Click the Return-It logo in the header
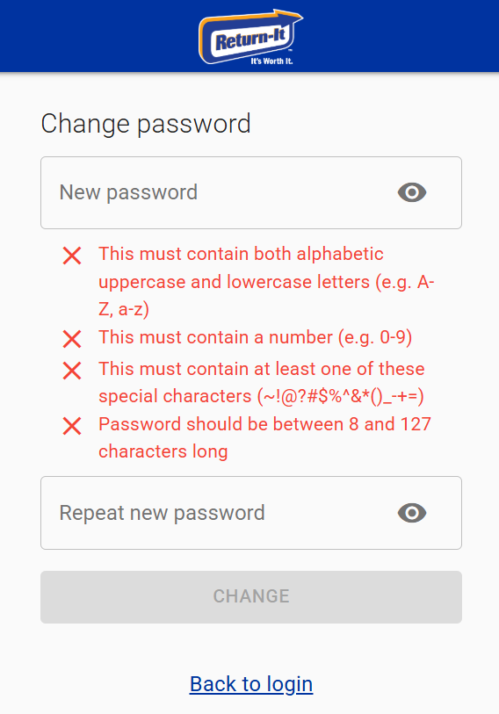This screenshot has width=499, height=714. (250, 38)
